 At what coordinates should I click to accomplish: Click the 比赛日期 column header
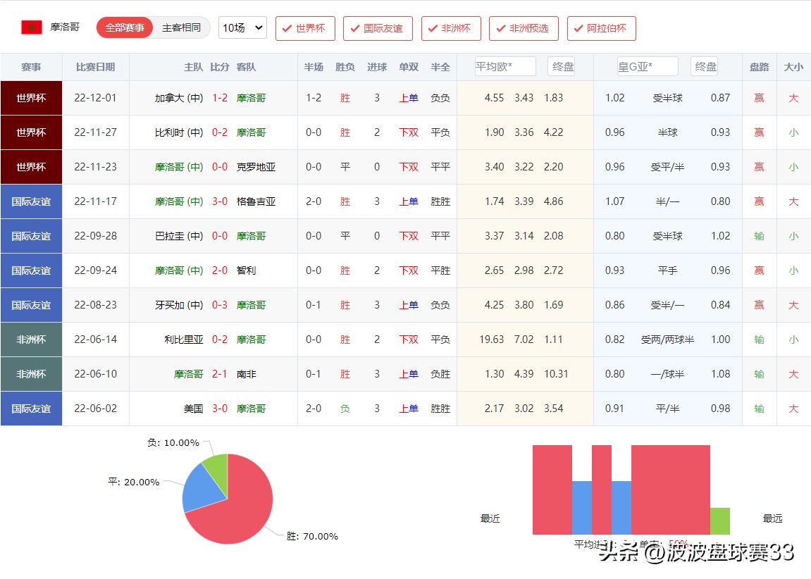[97, 66]
